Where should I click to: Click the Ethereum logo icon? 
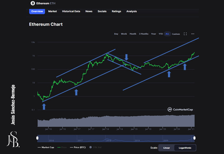33,3
